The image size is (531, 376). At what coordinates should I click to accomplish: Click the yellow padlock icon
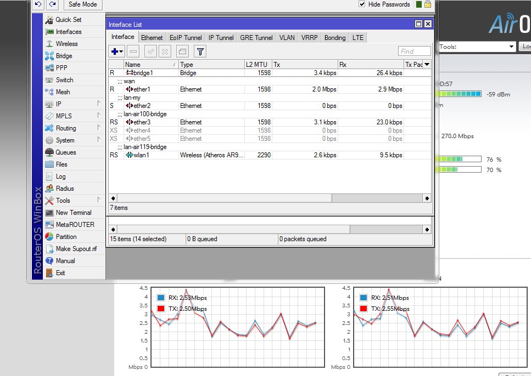pyautogui.click(x=428, y=4)
